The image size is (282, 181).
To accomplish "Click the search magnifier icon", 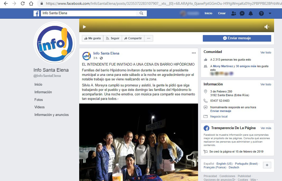I will coord(142,13).
